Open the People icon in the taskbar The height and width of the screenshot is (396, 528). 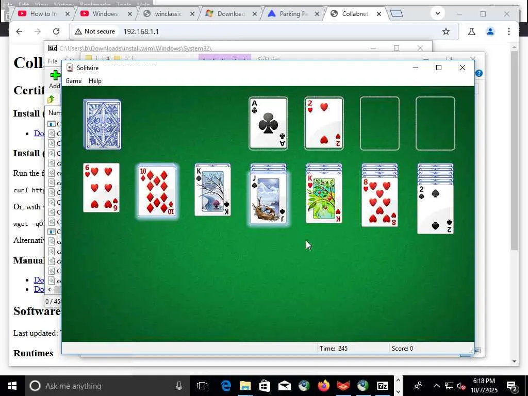click(x=418, y=386)
